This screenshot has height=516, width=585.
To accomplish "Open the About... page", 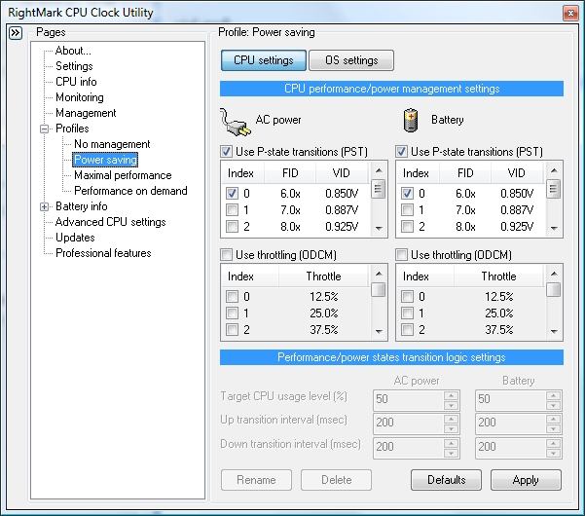I will 73,51.
